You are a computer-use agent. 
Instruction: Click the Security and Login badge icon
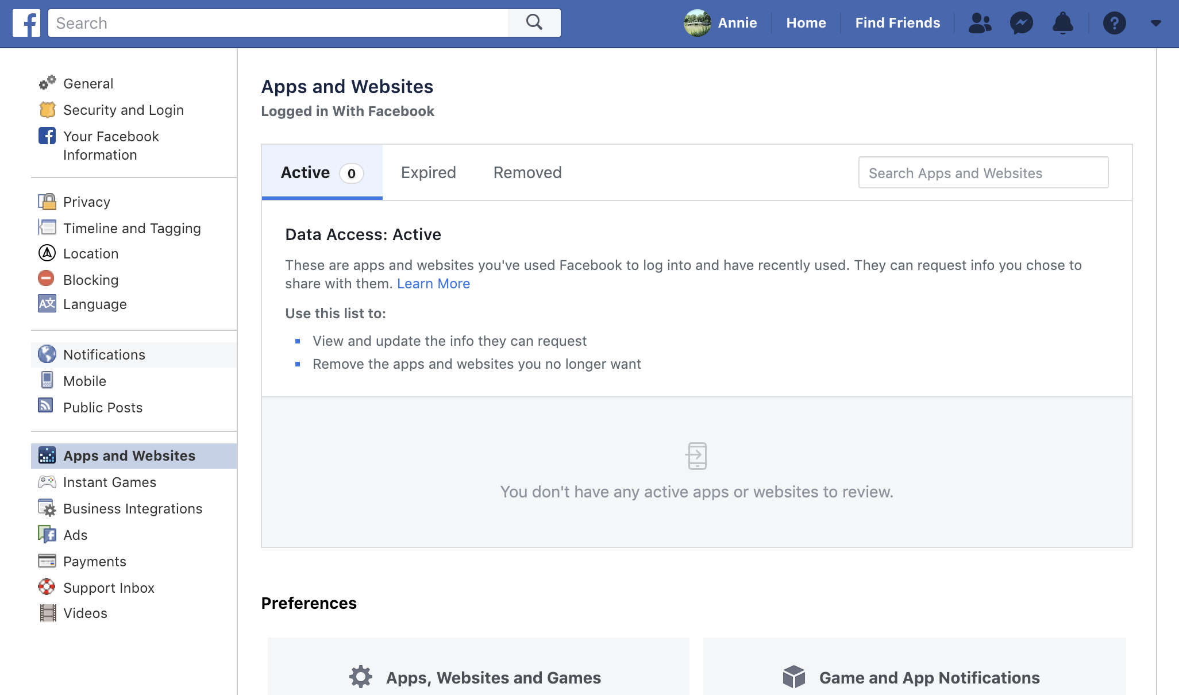47,109
